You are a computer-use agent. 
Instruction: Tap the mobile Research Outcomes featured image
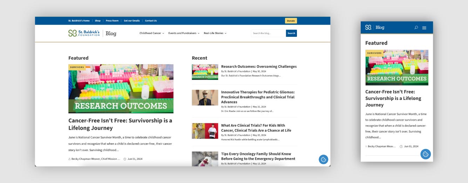coord(397,68)
